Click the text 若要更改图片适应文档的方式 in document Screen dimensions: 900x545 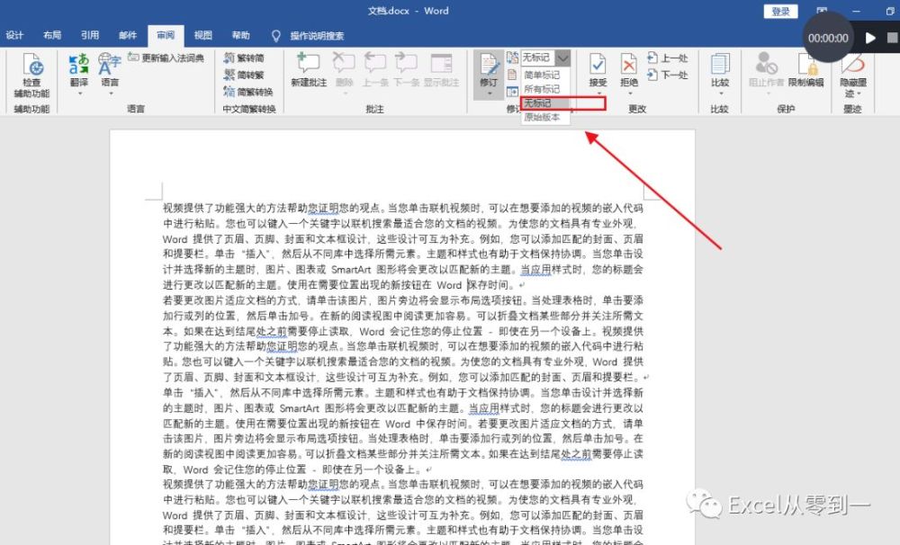pyautogui.click(x=231, y=300)
